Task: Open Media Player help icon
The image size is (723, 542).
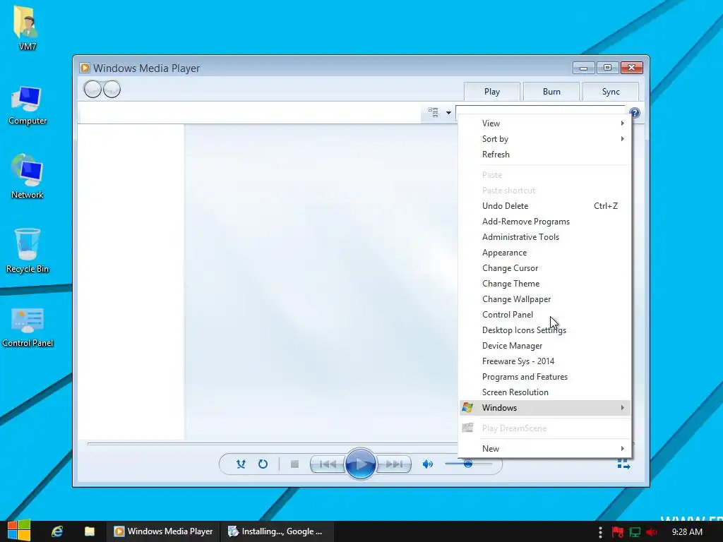Action: pyautogui.click(x=635, y=113)
